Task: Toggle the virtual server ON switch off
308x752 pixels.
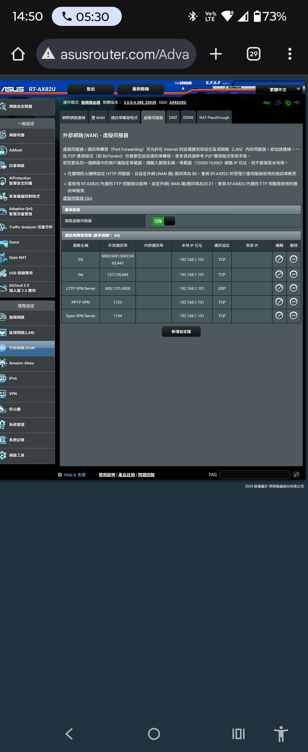Action: click(164, 221)
